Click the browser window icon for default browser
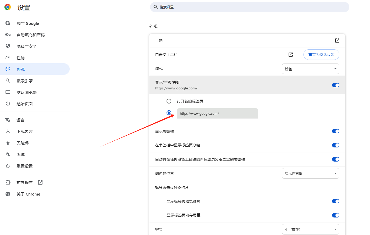The width and height of the screenshot is (370, 235). click(x=8, y=92)
